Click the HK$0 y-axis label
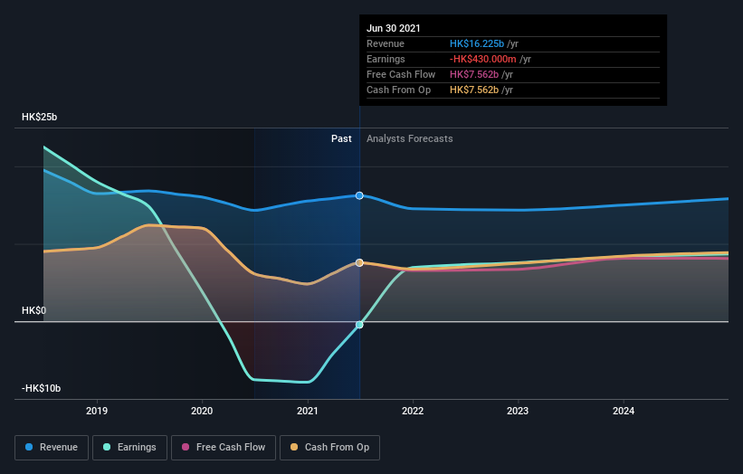Viewport: 743px width, 474px height. tap(34, 310)
